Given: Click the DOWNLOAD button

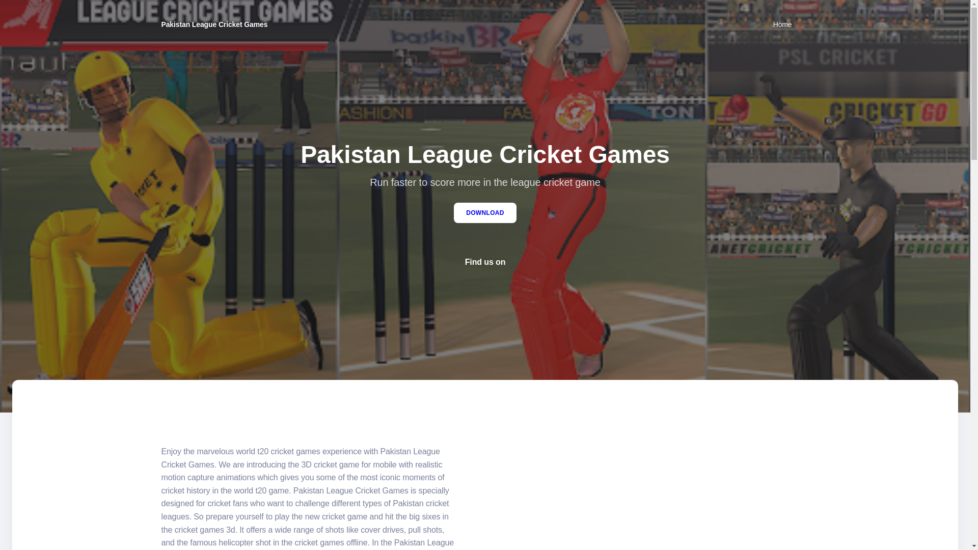Looking at the screenshot, I should pos(484,213).
